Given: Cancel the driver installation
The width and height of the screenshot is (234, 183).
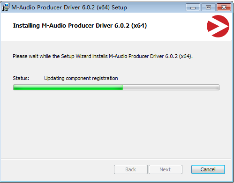Looking at the screenshot, I should click(208, 169).
